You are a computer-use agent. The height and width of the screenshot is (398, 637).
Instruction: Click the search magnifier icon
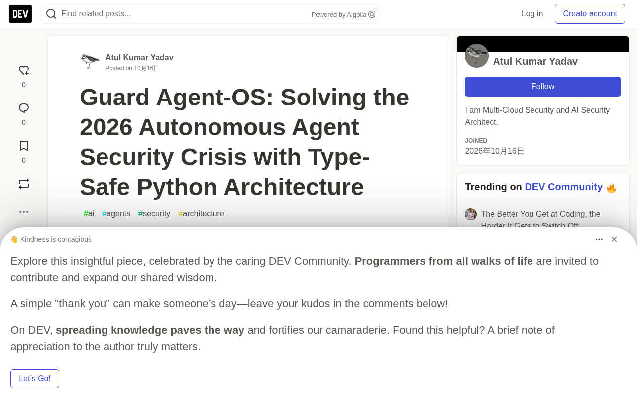51,14
